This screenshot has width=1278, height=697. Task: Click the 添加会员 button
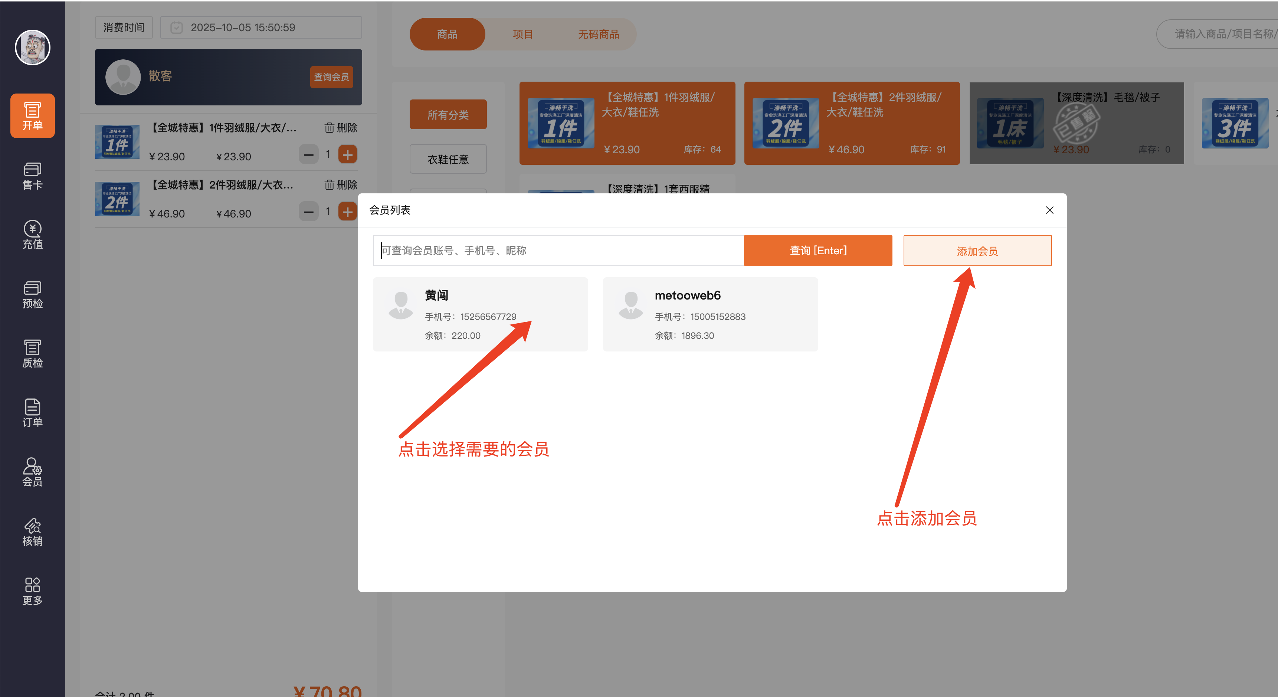coord(977,251)
